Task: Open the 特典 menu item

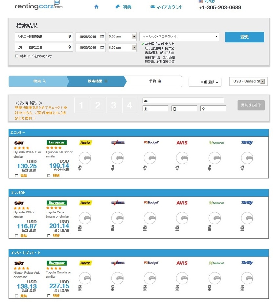Action: [124, 7]
